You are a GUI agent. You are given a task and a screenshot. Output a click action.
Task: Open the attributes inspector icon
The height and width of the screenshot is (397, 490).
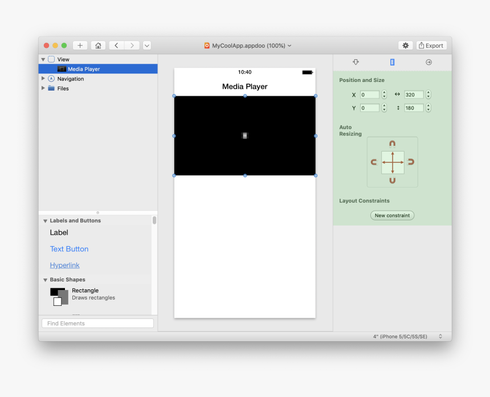tap(356, 63)
